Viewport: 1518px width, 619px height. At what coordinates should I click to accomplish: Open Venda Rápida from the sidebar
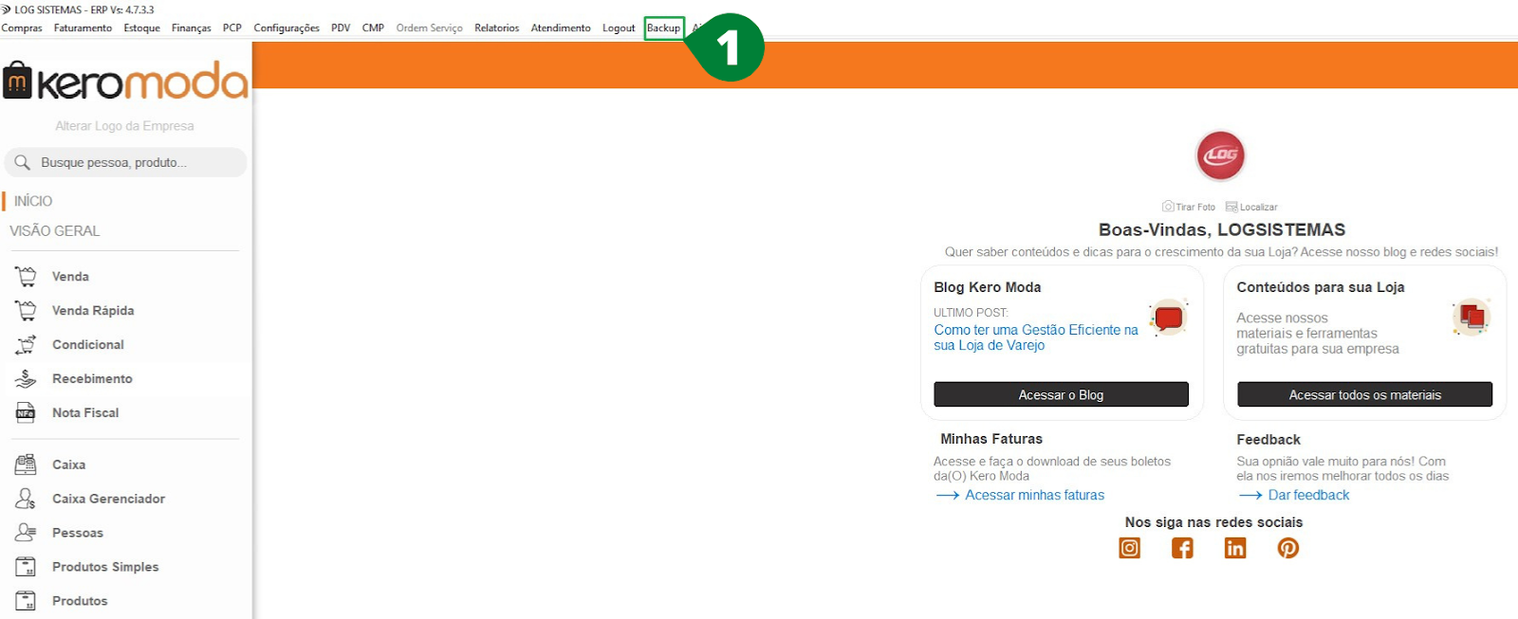click(93, 311)
